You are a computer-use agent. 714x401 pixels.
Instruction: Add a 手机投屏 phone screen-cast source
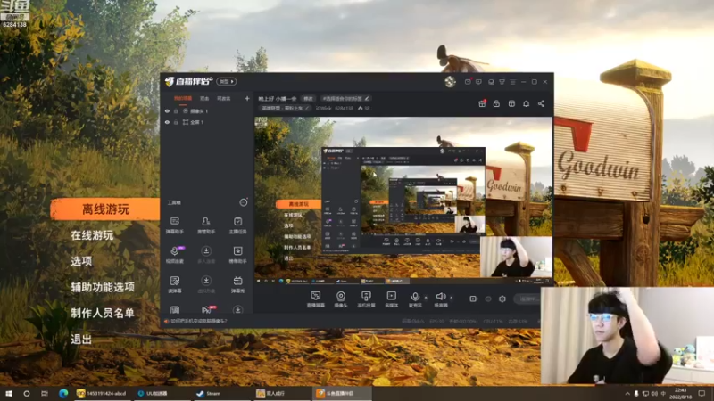(x=366, y=299)
